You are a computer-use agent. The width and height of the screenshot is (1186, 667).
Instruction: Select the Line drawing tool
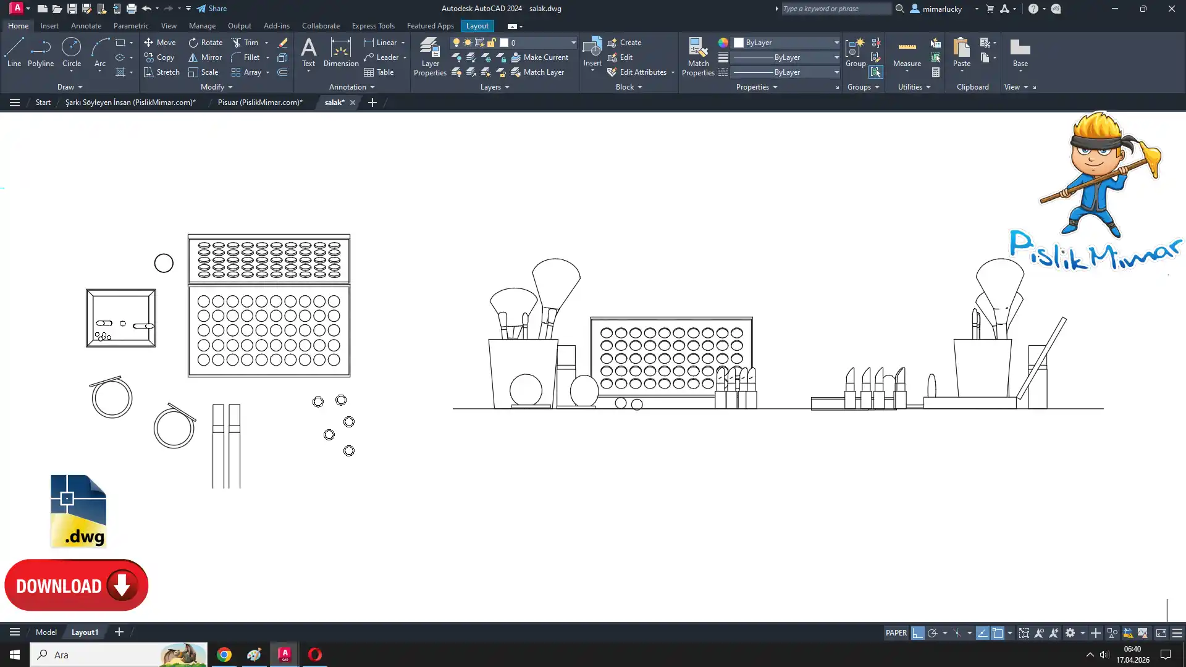pyautogui.click(x=14, y=52)
